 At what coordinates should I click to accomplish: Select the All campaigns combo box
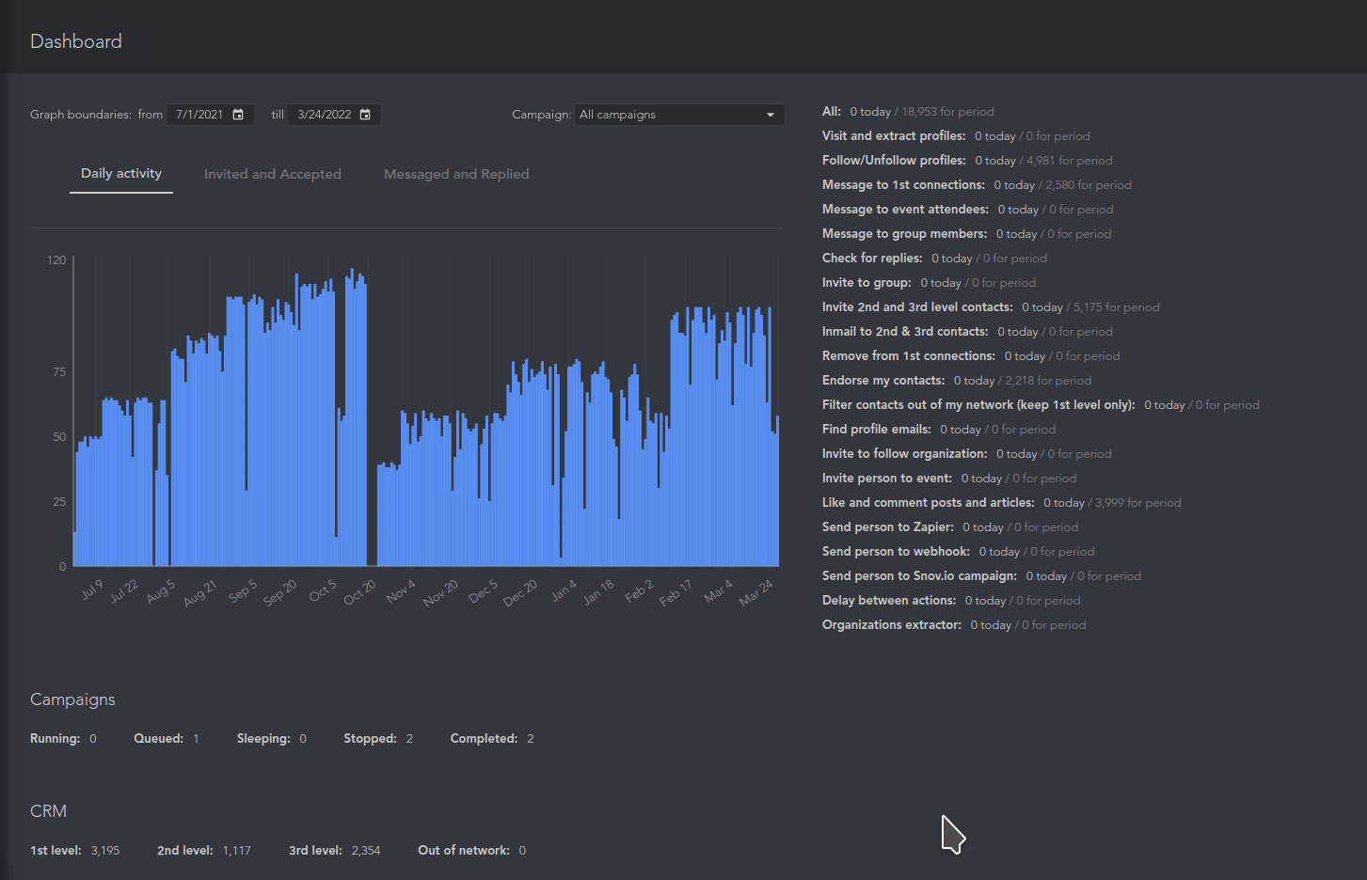679,115
